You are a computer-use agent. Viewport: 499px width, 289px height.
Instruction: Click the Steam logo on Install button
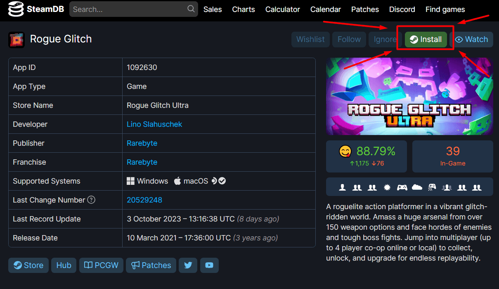[414, 40]
